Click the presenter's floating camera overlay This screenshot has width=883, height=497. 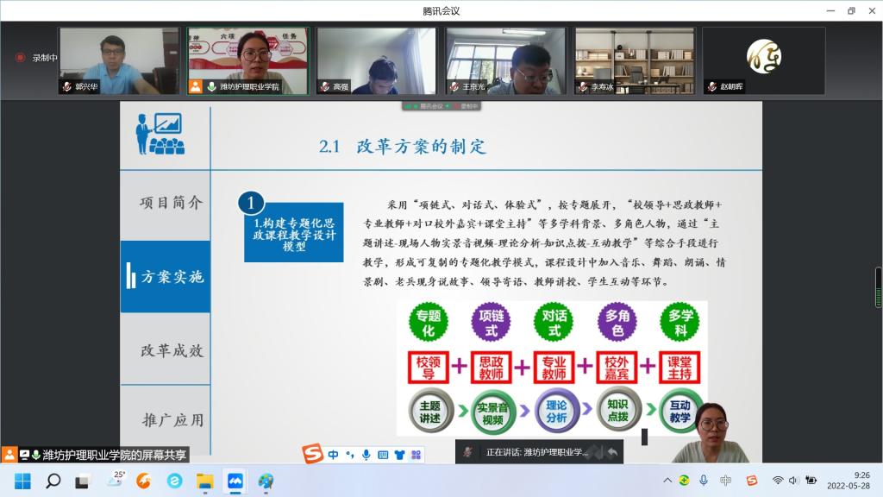(710, 432)
